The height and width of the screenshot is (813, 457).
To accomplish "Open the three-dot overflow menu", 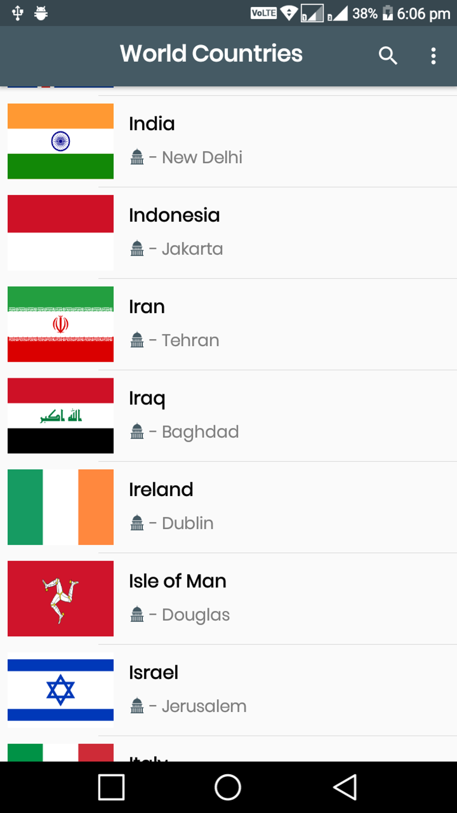I will click(x=433, y=56).
